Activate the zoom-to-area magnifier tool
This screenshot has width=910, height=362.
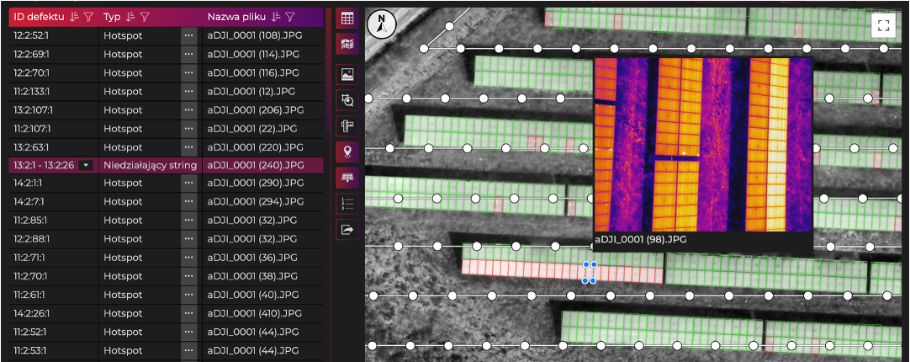(x=347, y=100)
